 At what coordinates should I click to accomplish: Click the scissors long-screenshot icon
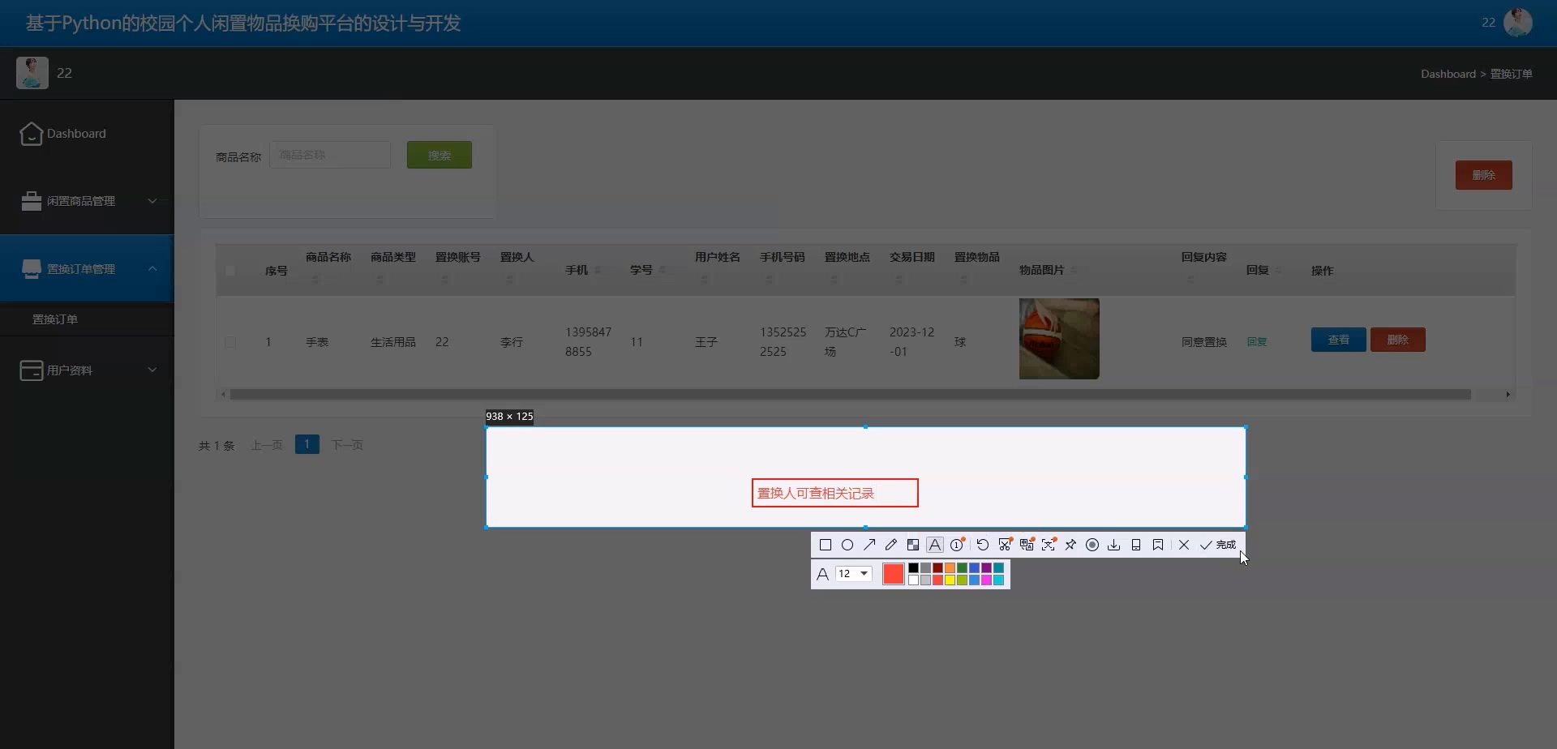[1005, 545]
